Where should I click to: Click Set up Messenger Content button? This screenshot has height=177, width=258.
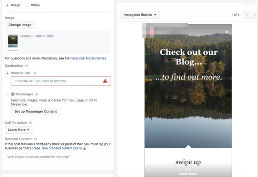click(36, 111)
